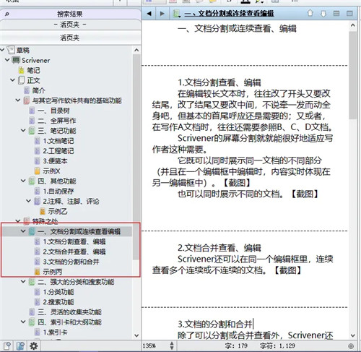Click the magnifier icon in the search results bar
Image resolution: width=361 pixels, height=352 pixels.
pyautogui.click(x=7, y=14)
